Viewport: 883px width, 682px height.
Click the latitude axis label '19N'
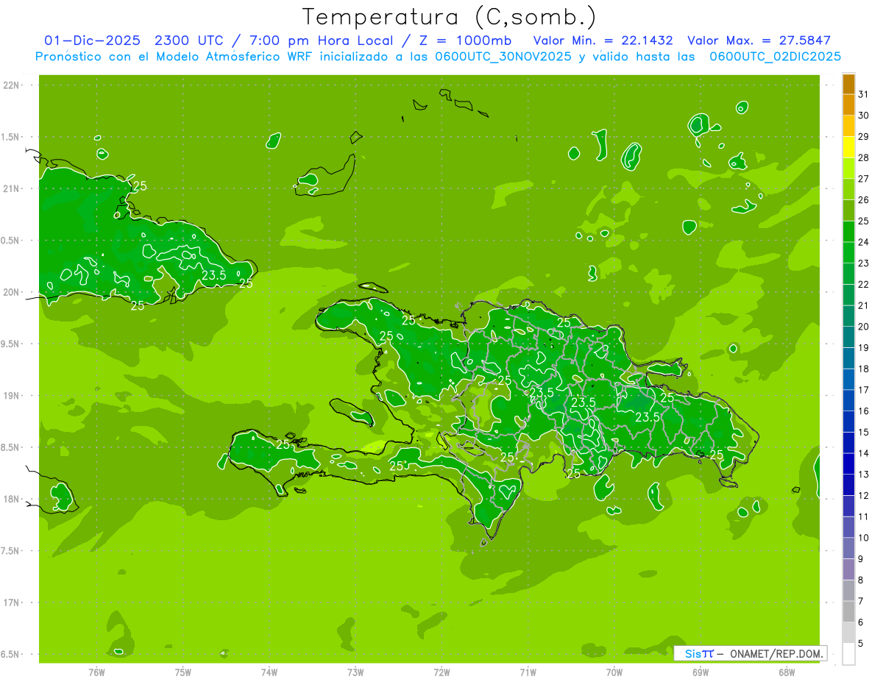click(x=11, y=396)
